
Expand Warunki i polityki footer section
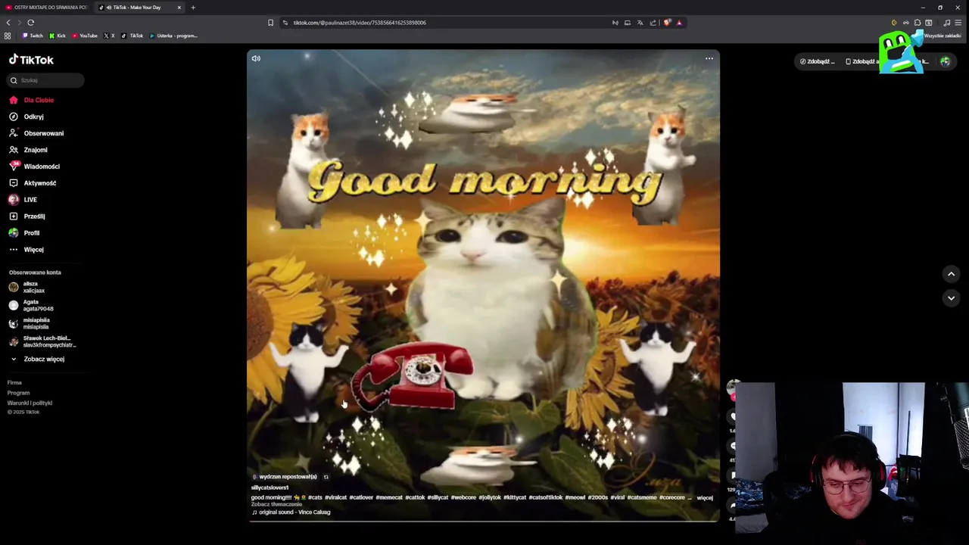coord(30,403)
